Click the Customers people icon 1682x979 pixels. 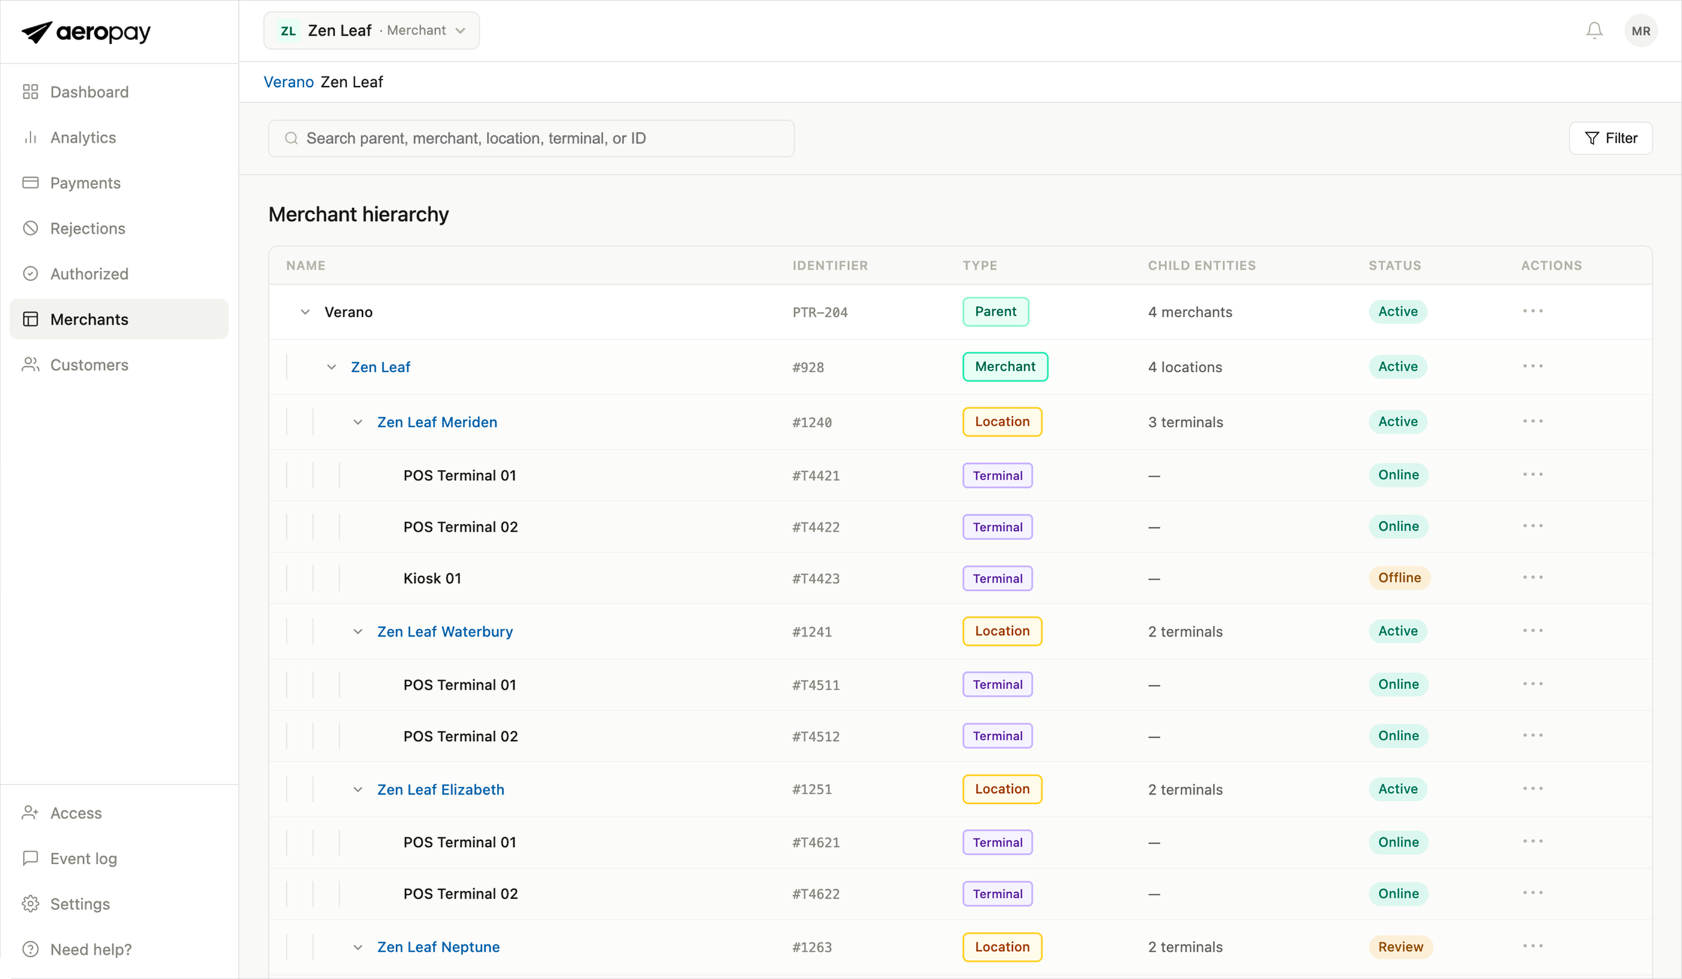click(31, 364)
